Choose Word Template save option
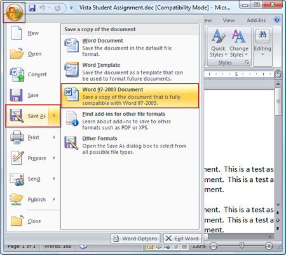 [x=130, y=72]
